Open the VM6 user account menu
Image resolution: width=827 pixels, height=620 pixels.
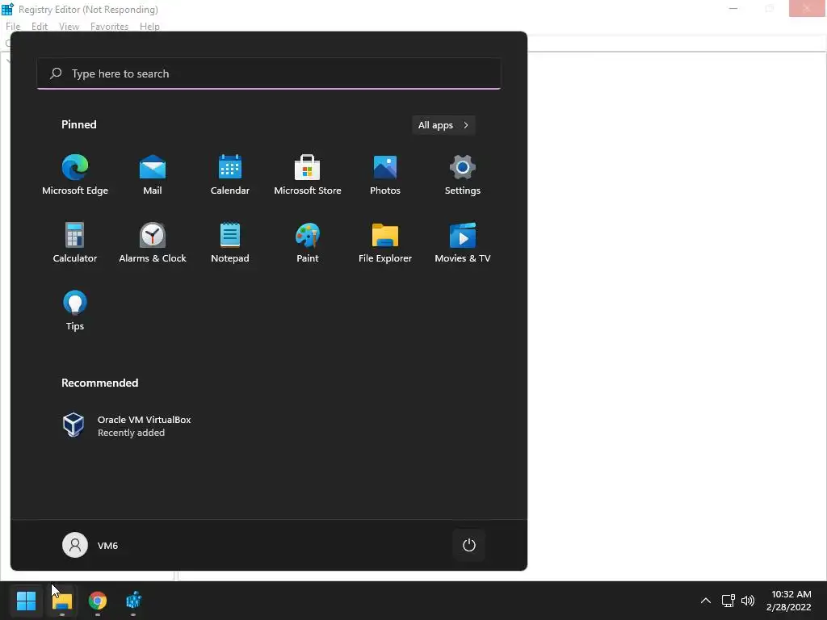point(90,545)
